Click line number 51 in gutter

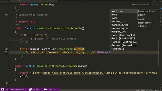(6, 52)
